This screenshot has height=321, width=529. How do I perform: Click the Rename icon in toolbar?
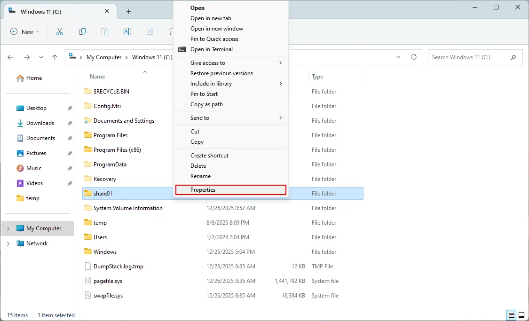(x=127, y=31)
